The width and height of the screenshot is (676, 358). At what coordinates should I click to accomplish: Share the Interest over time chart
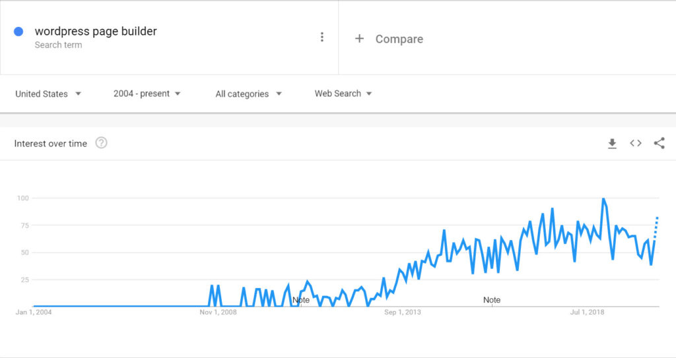(x=659, y=143)
